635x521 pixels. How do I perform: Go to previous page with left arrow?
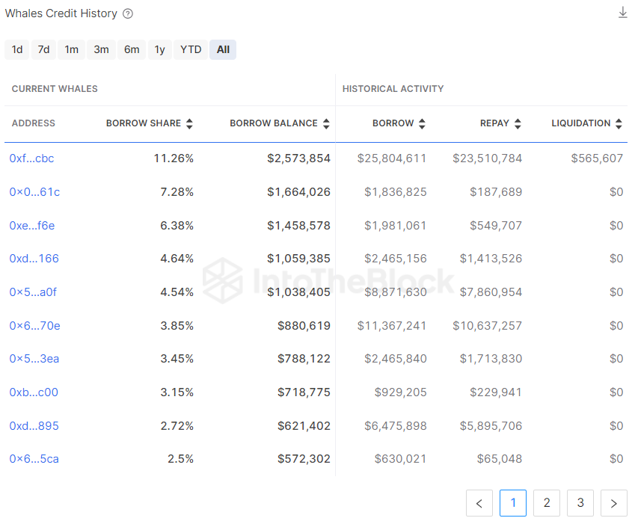(479, 503)
